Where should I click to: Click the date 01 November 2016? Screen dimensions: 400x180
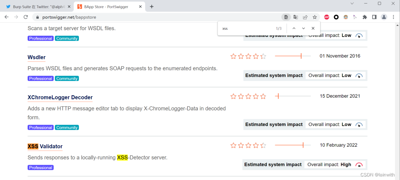pyautogui.click(x=340, y=56)
